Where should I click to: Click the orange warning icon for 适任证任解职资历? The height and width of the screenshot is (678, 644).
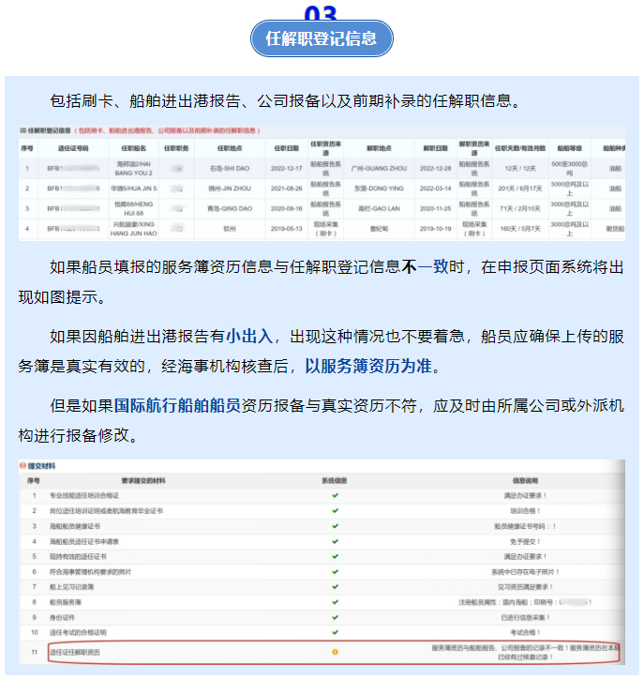[x=335, y=651]
